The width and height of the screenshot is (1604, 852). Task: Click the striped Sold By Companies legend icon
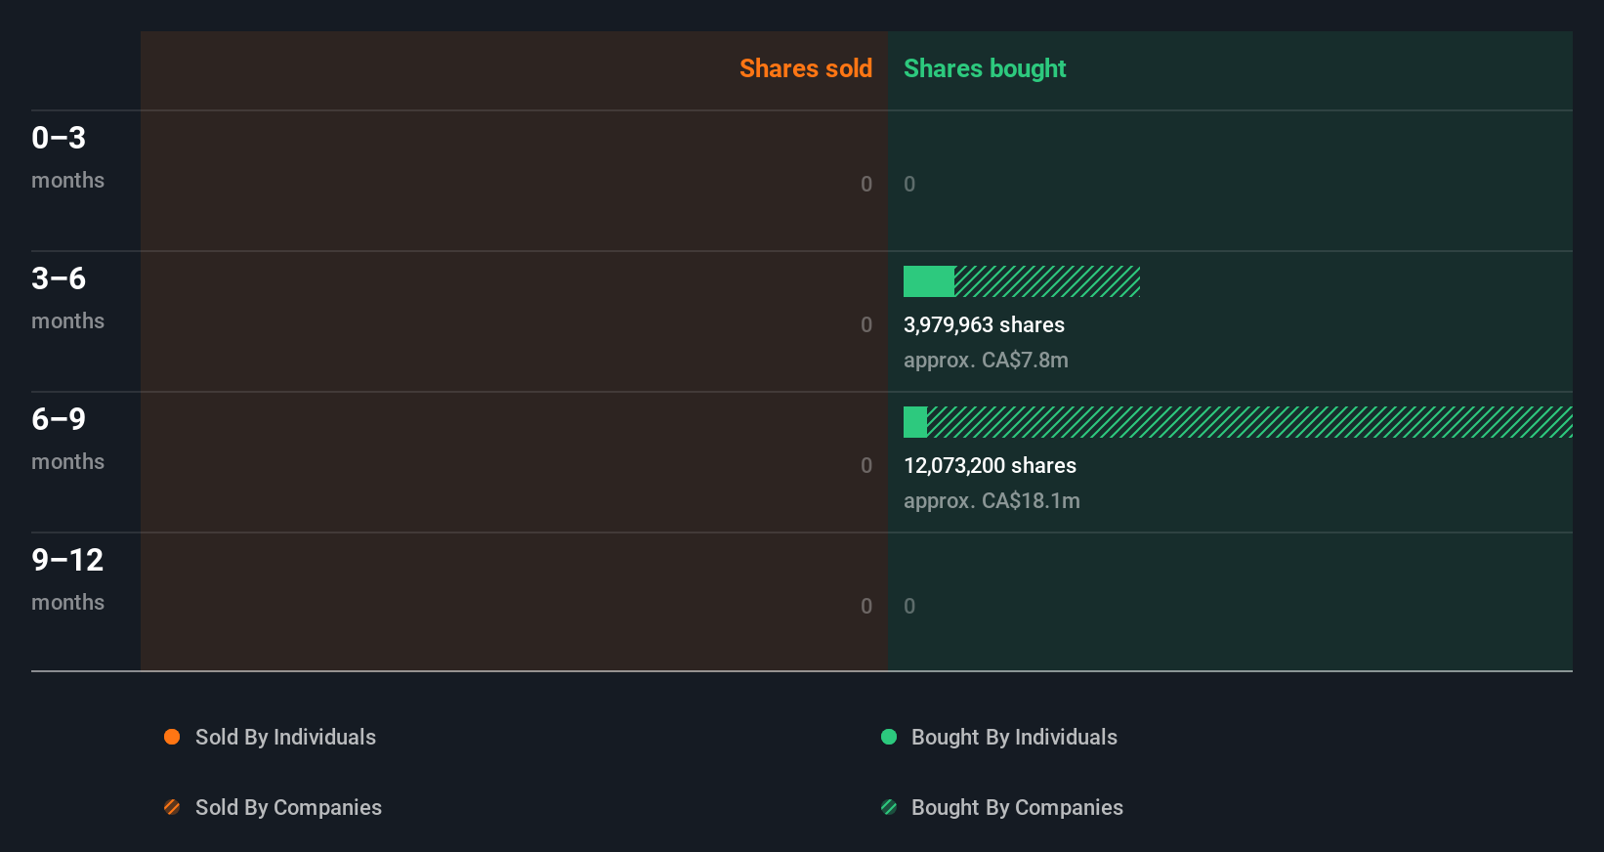tap(172, 807)
